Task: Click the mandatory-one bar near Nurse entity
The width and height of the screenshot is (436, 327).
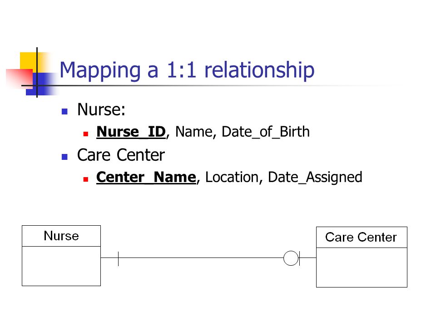Action: [x=118, y=258]
